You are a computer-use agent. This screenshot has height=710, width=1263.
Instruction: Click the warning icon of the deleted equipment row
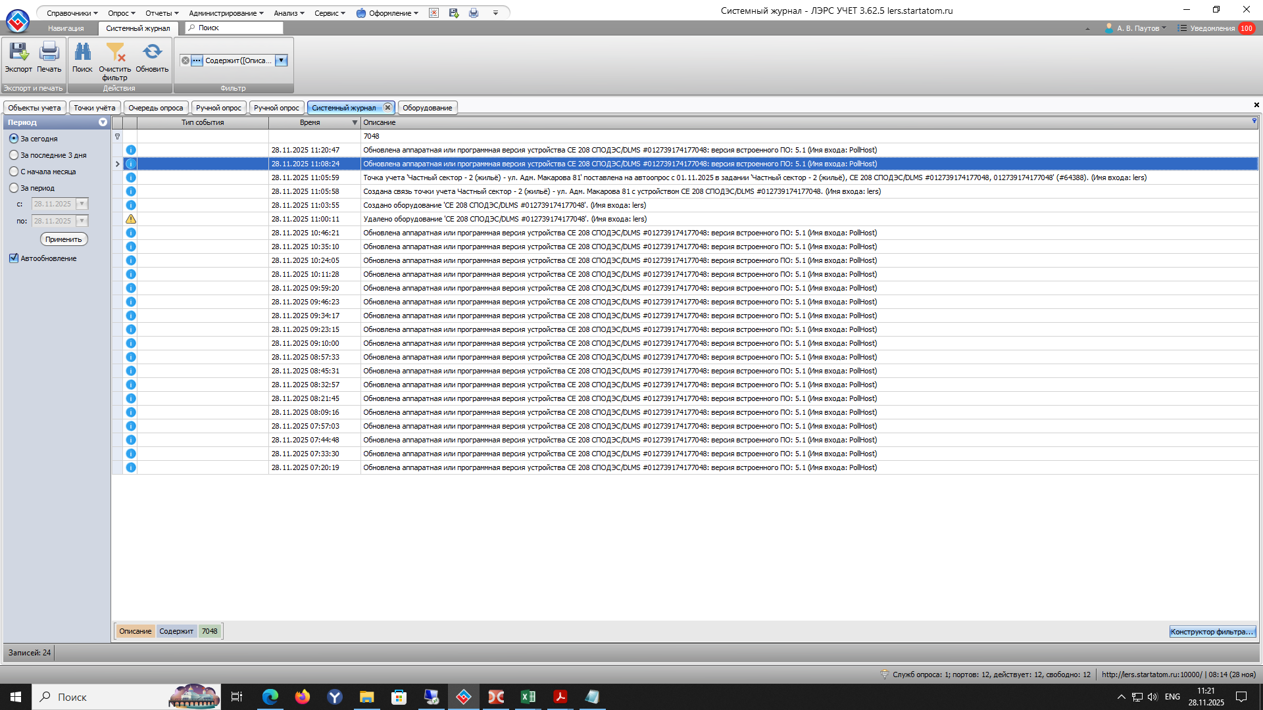pos(131,219)
